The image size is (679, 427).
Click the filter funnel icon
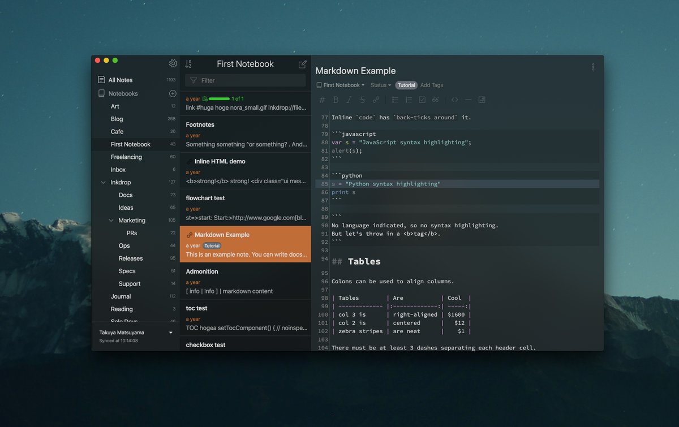[x=194, y=80]
